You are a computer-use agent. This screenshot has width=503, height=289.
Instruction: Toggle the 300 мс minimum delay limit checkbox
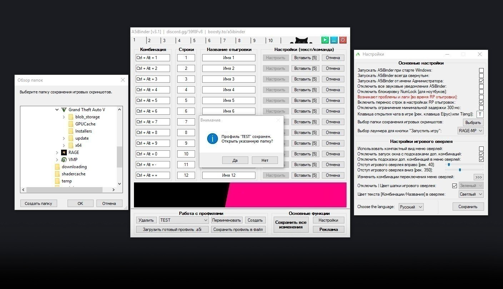[x=481, y=108]
